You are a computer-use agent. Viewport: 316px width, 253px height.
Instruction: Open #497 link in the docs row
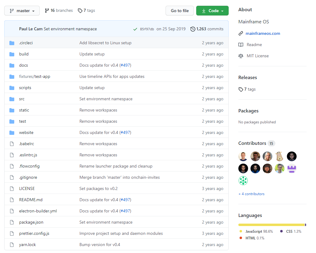(x=125, y=65)
